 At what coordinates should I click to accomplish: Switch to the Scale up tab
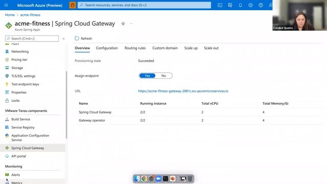click(191, 48)
